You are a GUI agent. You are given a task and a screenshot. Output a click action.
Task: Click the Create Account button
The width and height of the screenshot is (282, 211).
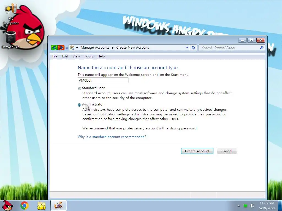pos(197,151)
